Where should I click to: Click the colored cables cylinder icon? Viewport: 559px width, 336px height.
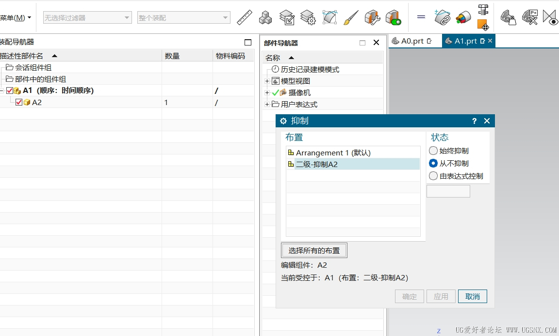(463, 17)
